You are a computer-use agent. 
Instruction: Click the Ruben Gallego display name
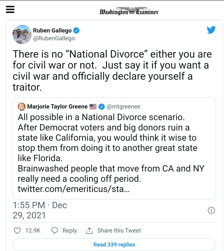52,31
